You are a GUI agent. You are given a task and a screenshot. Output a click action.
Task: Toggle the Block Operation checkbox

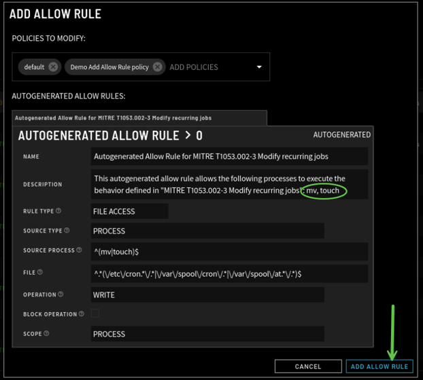pyautogui.click(x=95, y=313)
